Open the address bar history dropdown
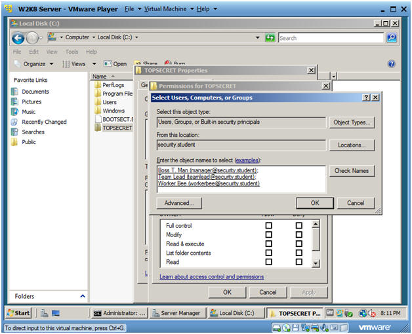 [x=257, y=37]
